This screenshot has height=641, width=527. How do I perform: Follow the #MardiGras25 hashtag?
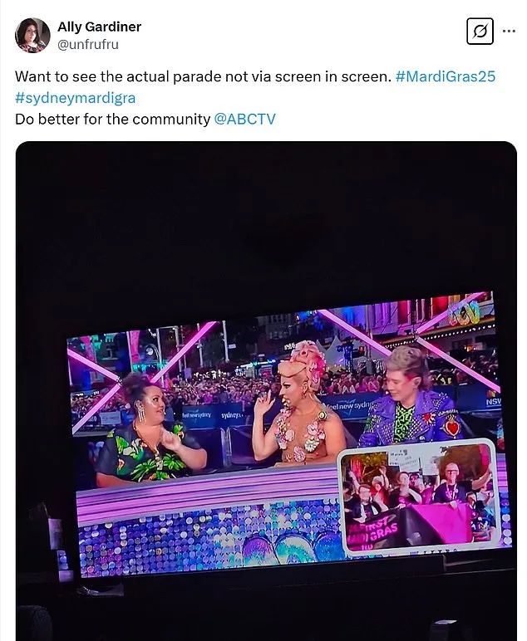446,76
